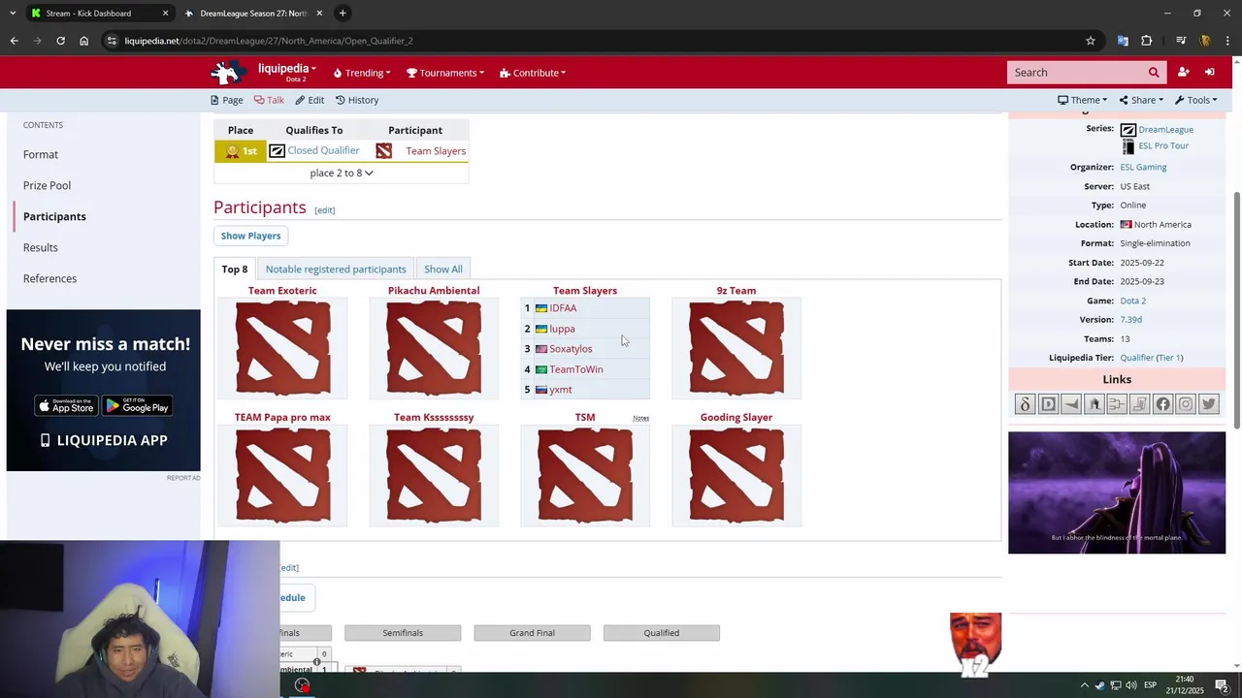Jump to Prize Pool in contents sidebar
Viewport: 1242px width, 698px height.
47,185
